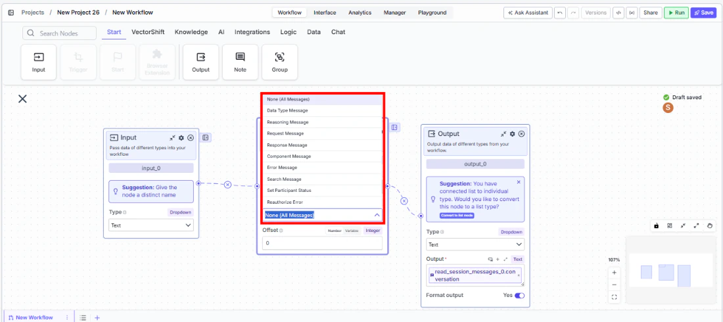This screenshot has height=322, width=723.
Task: Open the Output node Type dropdown
Action: point(475,244)
